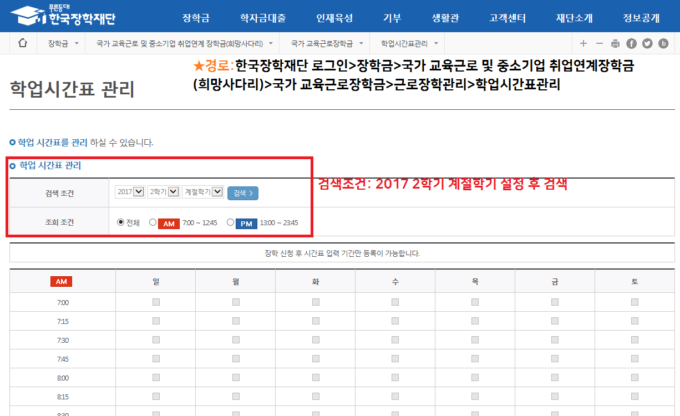Share page via Twitter icon
Viewport: 680px width, 416px height.
(x=647, y=44)
